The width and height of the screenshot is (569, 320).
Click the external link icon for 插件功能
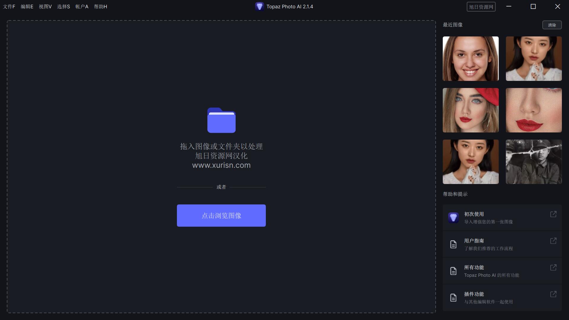[553, 294]
